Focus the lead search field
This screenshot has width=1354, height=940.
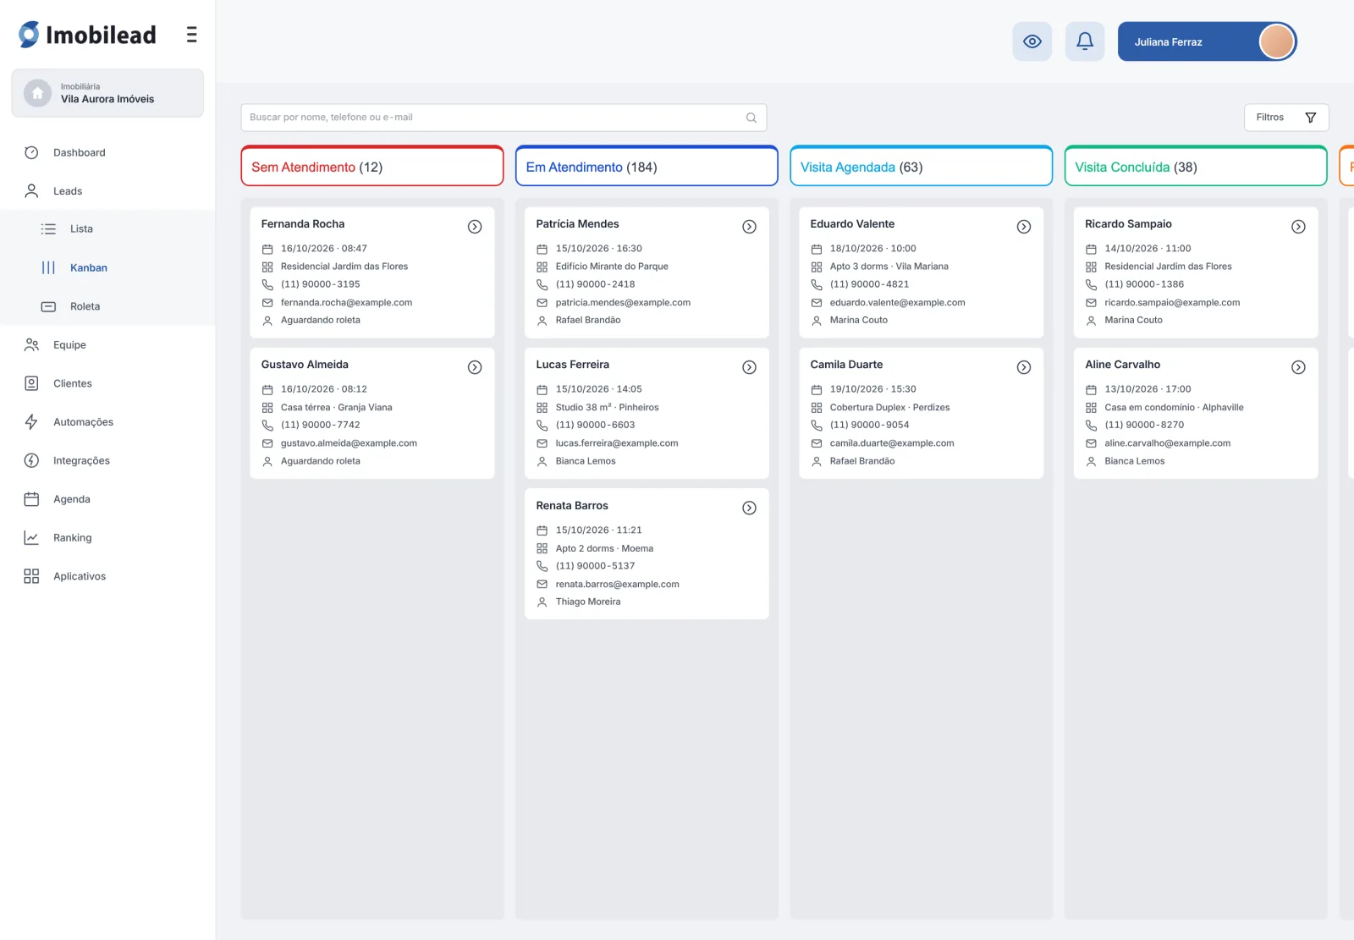coord(504,118)
